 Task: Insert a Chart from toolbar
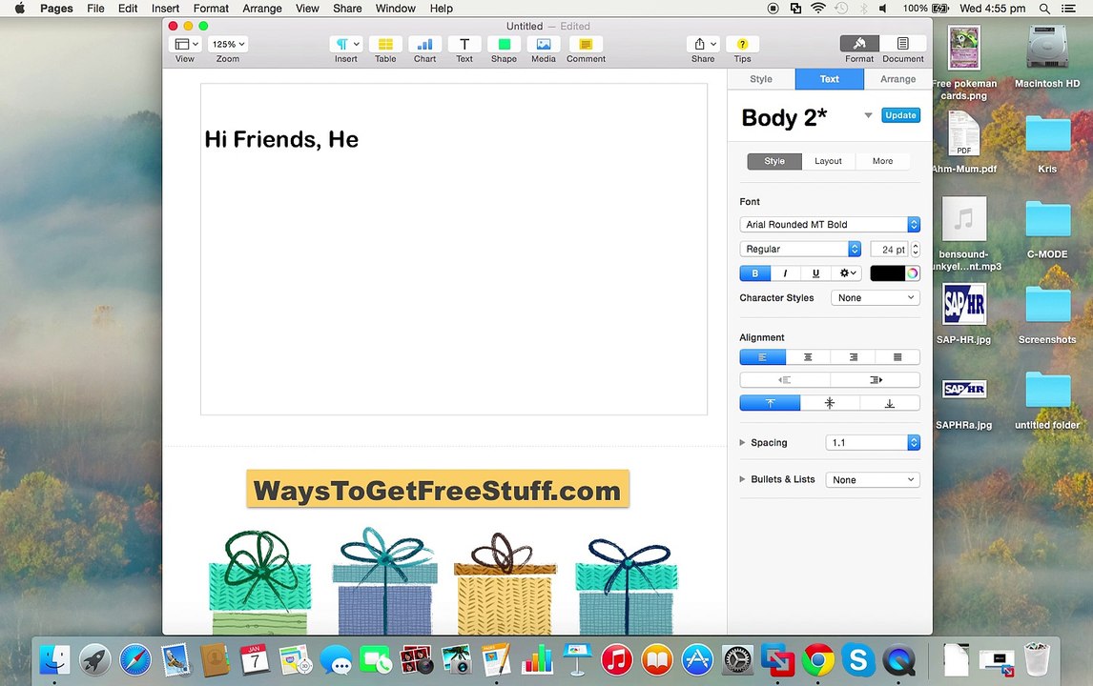coord(424,44)
